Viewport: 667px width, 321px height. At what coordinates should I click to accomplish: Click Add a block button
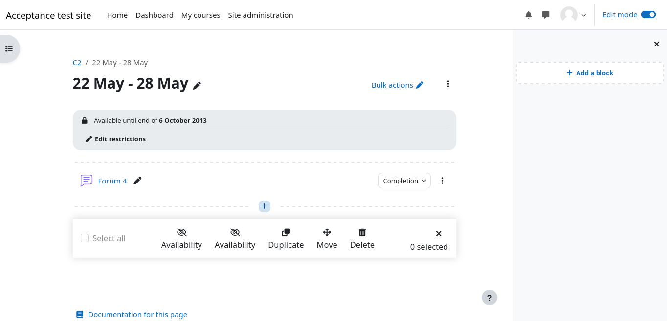coord(590,73)
